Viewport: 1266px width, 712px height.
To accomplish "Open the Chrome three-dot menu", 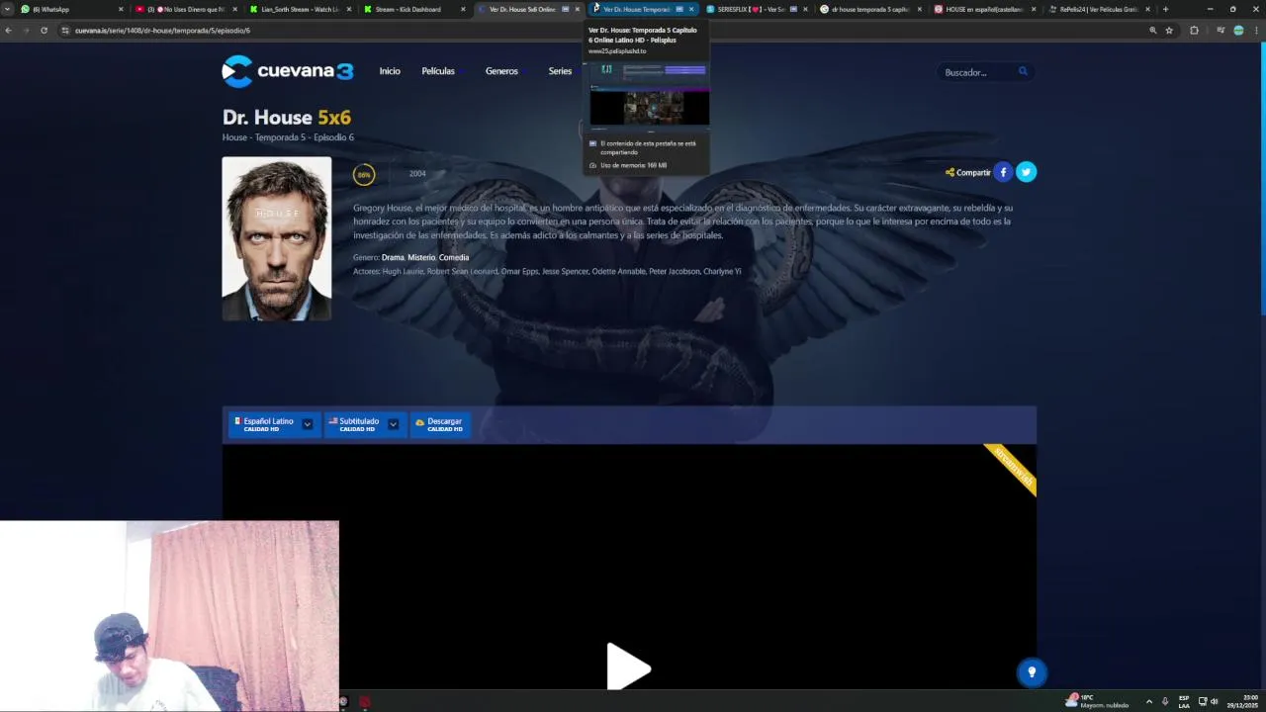I will 1257,31.
